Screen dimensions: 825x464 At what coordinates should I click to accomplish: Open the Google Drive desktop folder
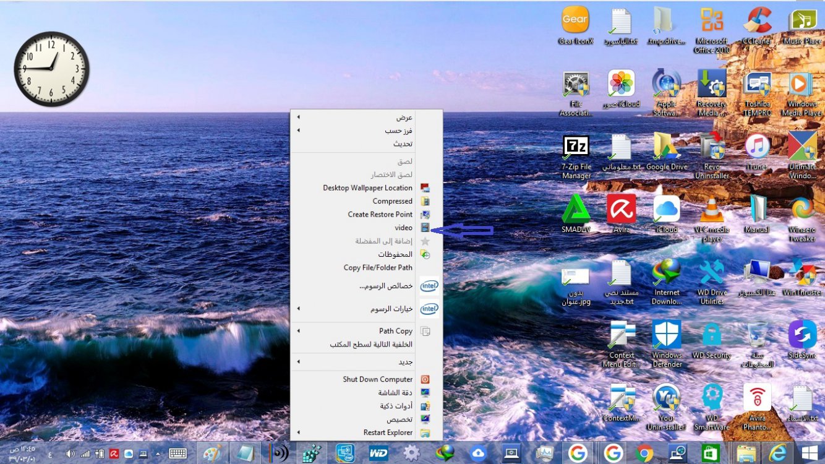click(x=667, y=152)
